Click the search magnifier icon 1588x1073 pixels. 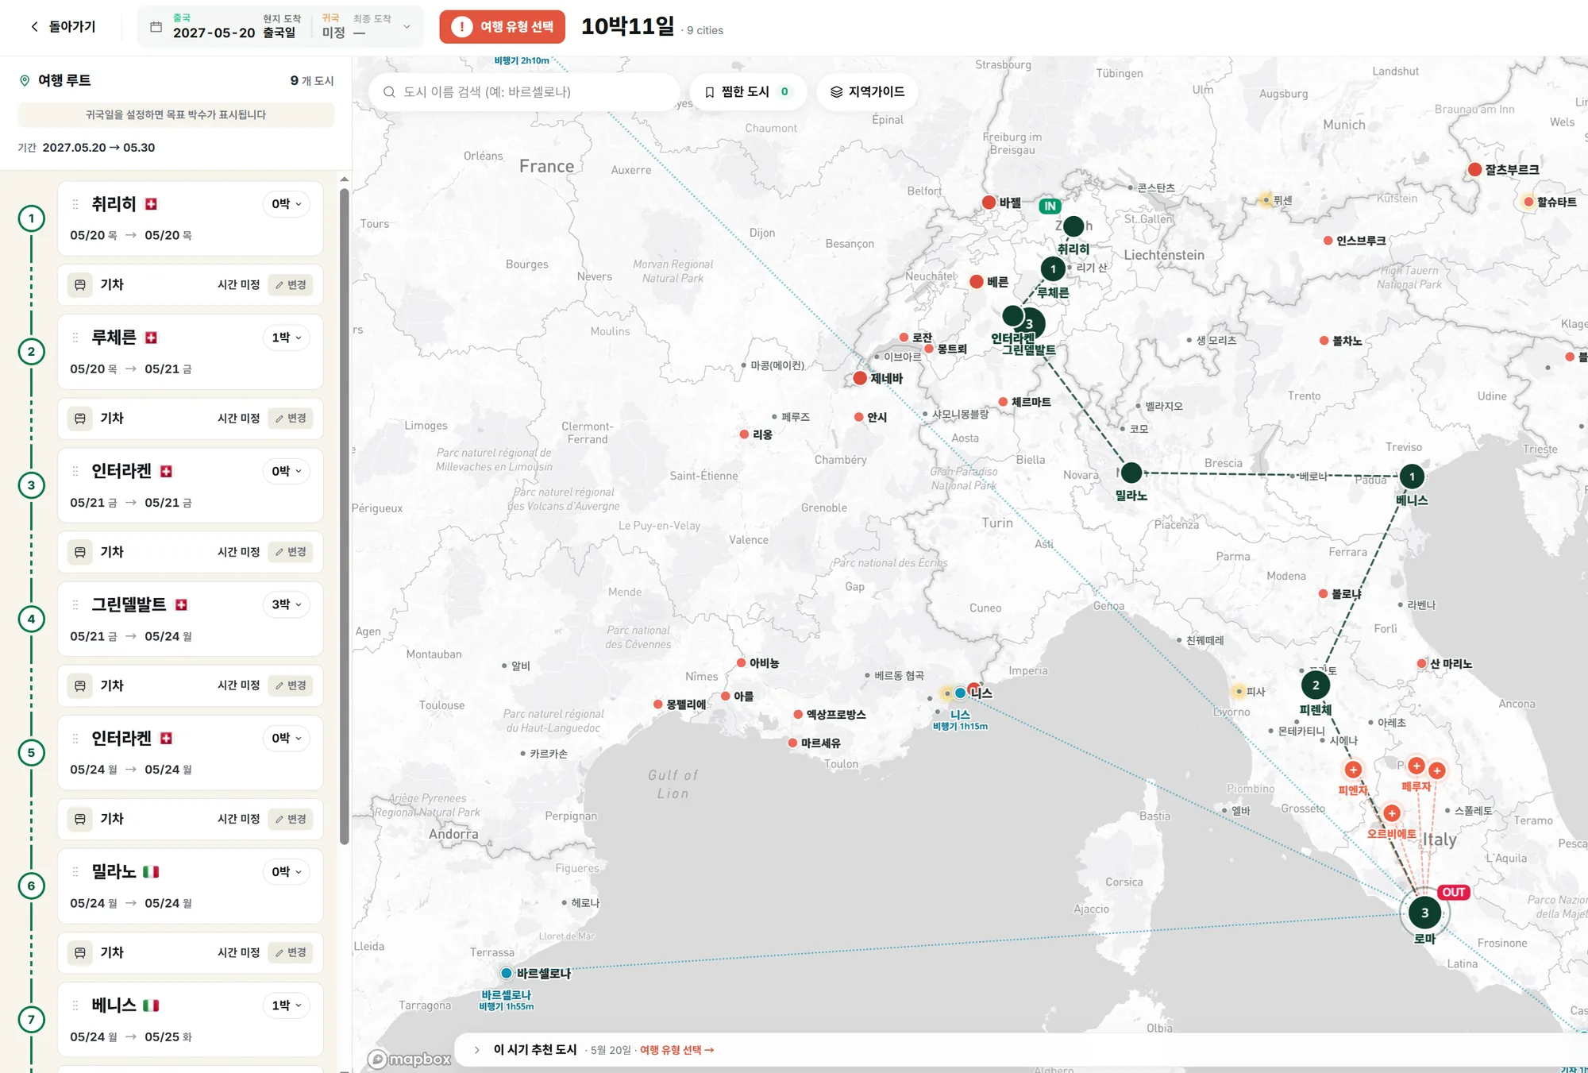tap(389, 92)
